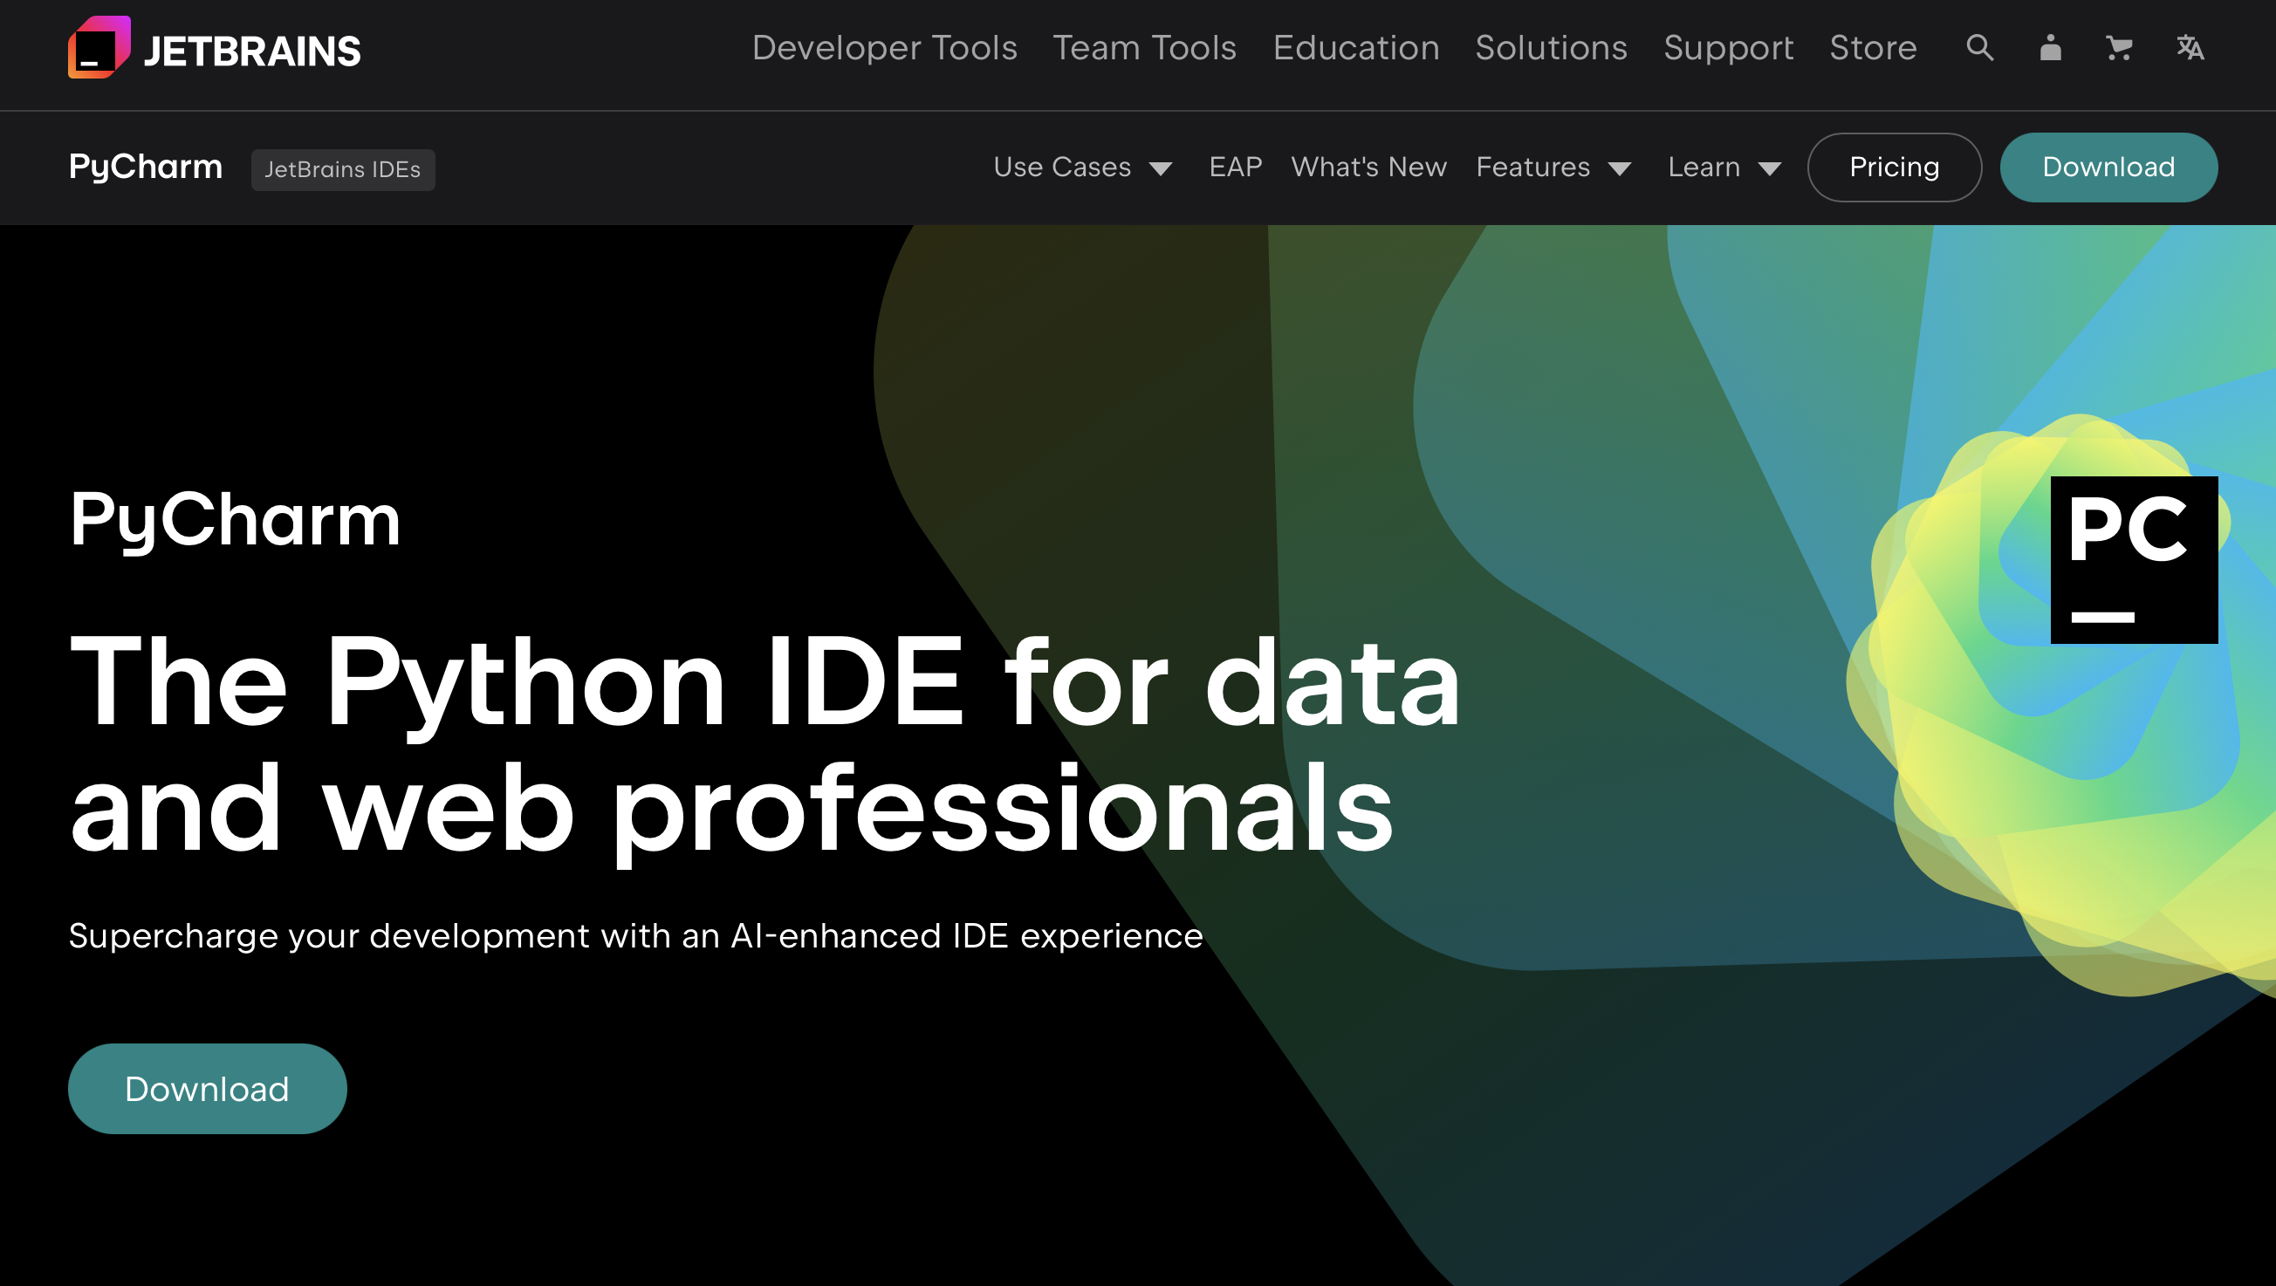Expand the Use Cases dropdown
Screen dimensions: 2276x1286
(x=1081, y=167)
